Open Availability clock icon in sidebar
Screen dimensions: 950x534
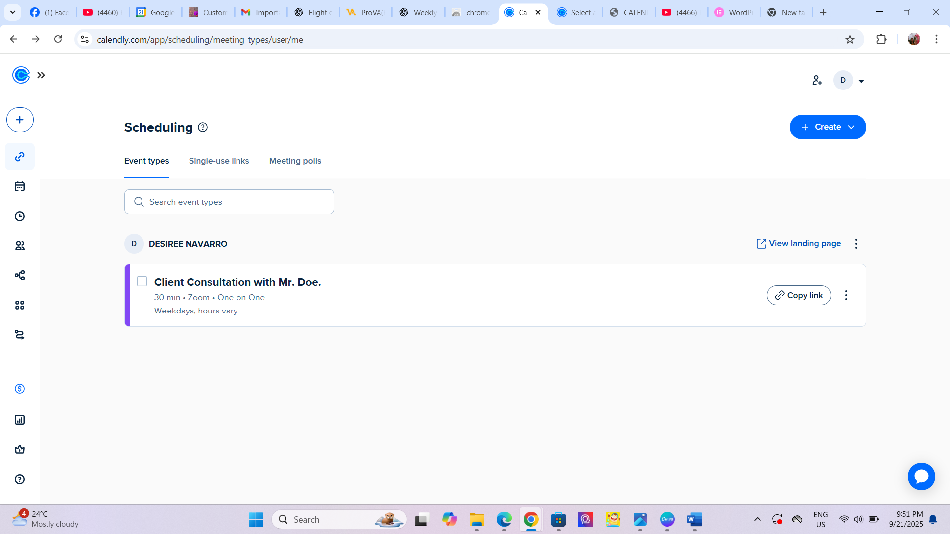20,216
